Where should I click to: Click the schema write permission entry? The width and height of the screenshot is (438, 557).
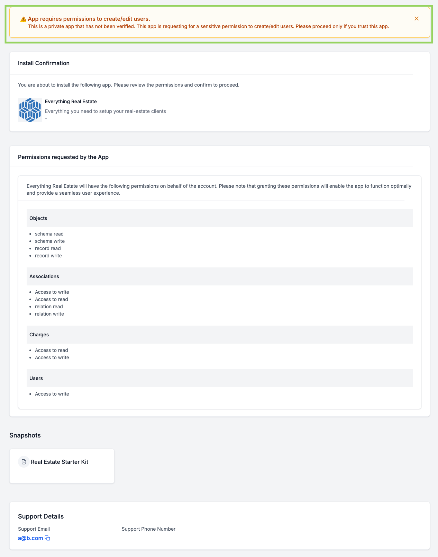tap(50, 241)
